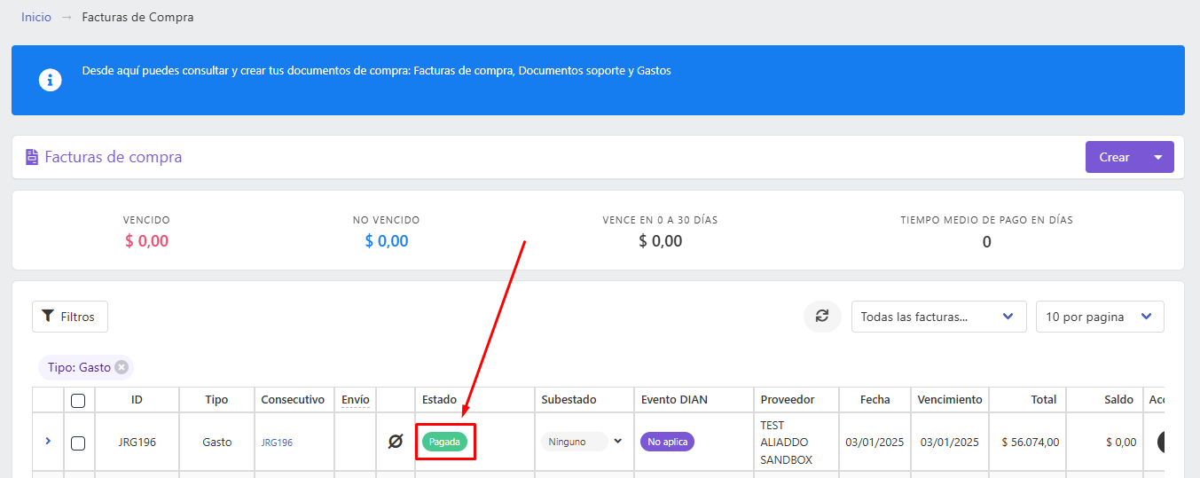Screen dimensions: 1200x478
Task: Tick the select-all checkbox in table header
Action: (78, 401)
